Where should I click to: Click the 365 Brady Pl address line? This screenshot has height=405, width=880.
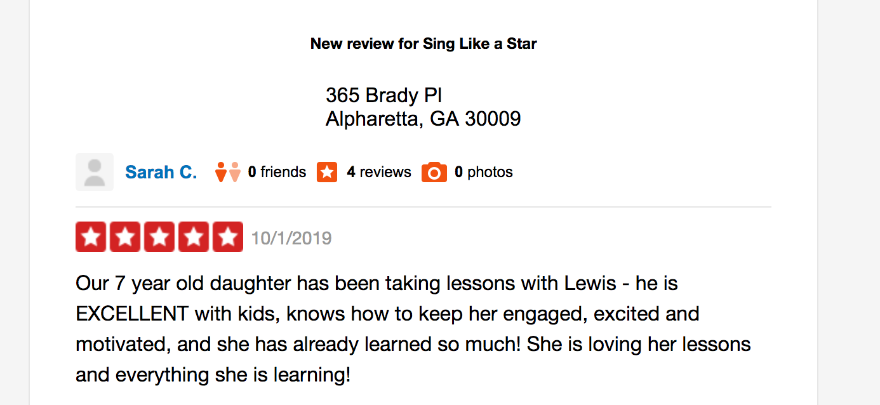[383, 95]
